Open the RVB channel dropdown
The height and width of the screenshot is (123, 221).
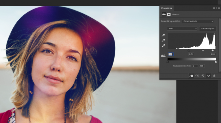pyautogui.click(x=182, y=29)
